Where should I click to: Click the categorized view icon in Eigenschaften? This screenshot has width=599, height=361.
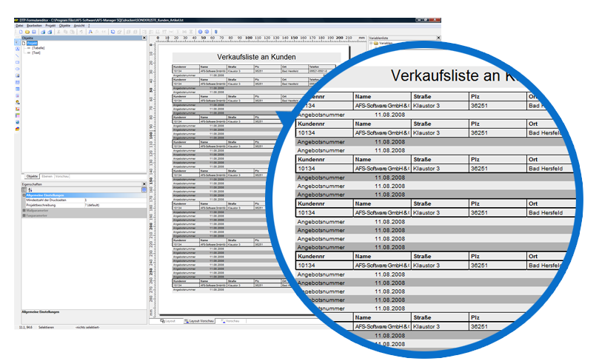[24, 189]
